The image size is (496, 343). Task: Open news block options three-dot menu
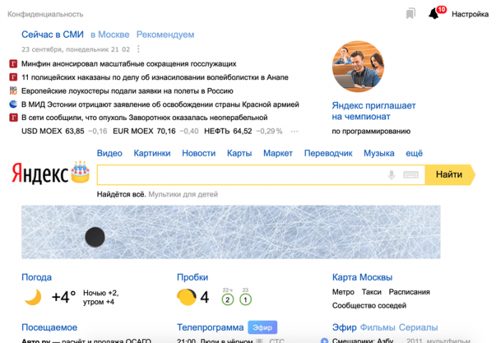coord(138,49)
